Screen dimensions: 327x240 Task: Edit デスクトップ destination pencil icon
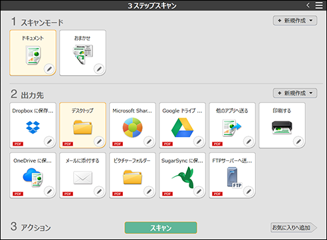tap(99, 141)
